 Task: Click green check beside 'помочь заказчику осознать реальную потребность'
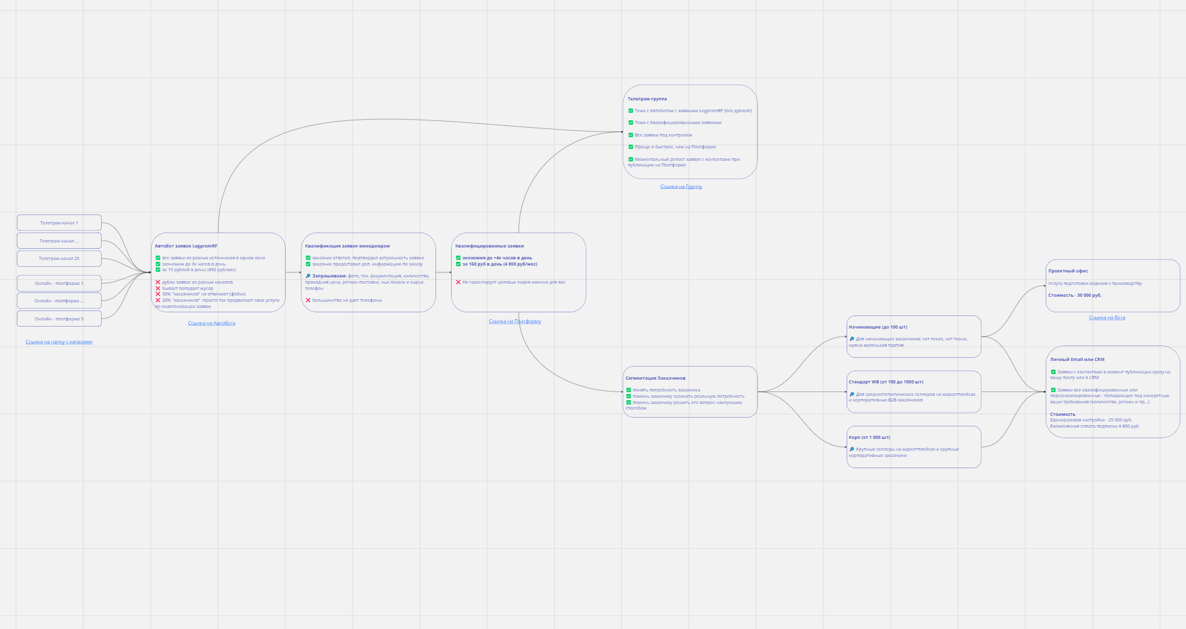coord(629,396)
